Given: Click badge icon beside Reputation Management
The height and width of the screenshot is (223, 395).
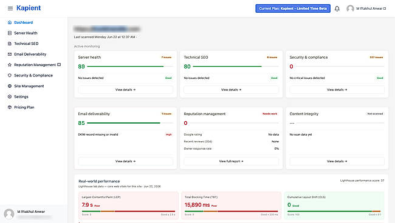Looking at the screenshot, I should (59, 65).
